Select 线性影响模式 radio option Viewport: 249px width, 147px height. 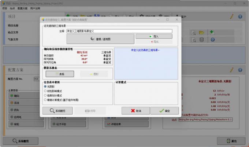45,91
